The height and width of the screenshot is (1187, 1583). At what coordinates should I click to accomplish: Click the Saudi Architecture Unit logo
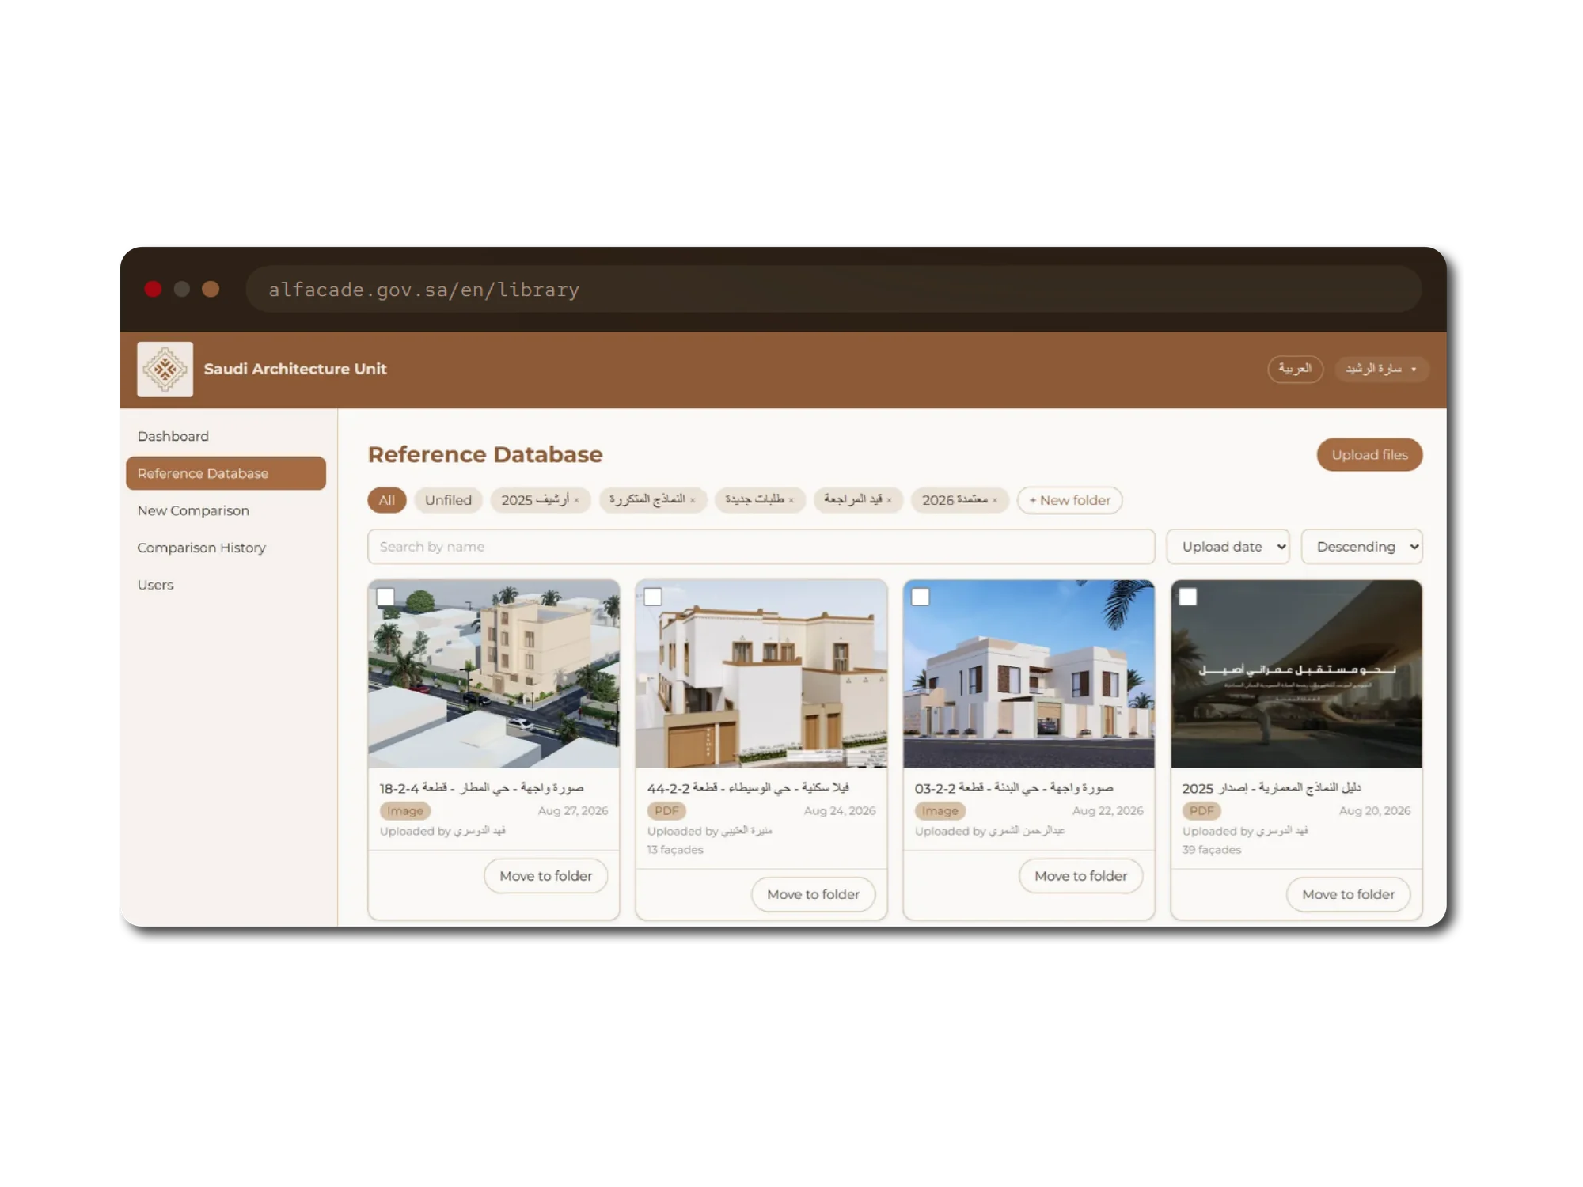[165, 369]
